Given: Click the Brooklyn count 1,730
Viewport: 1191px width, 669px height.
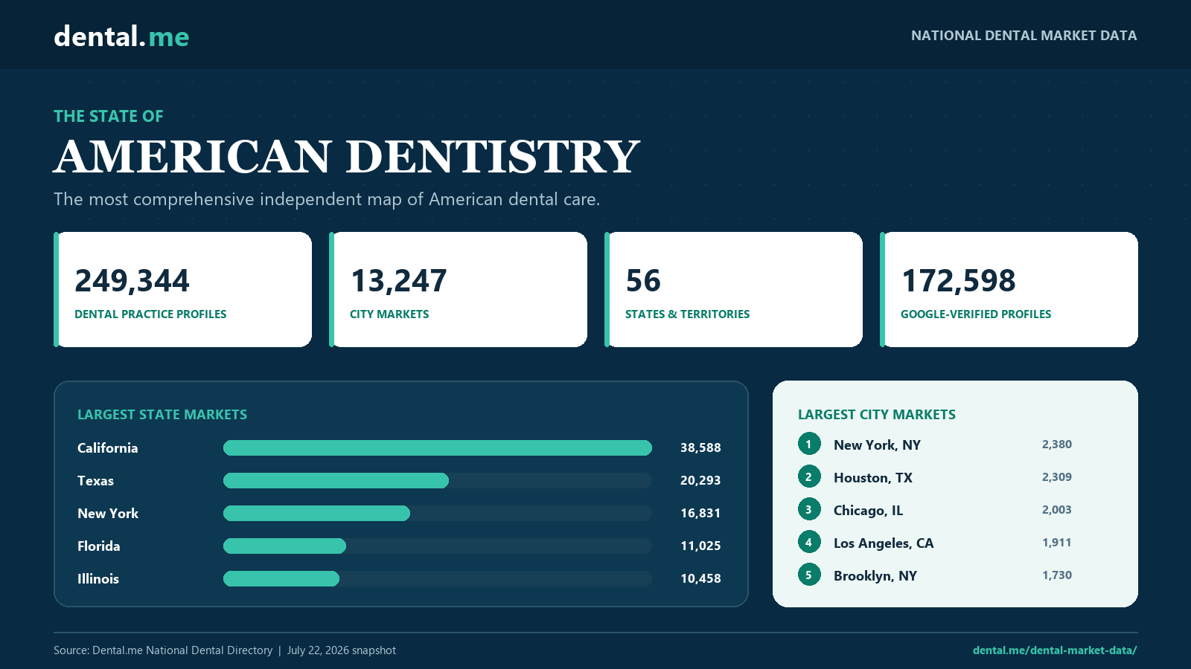Looking at the screenshot, I should (x=1057, y=575).
